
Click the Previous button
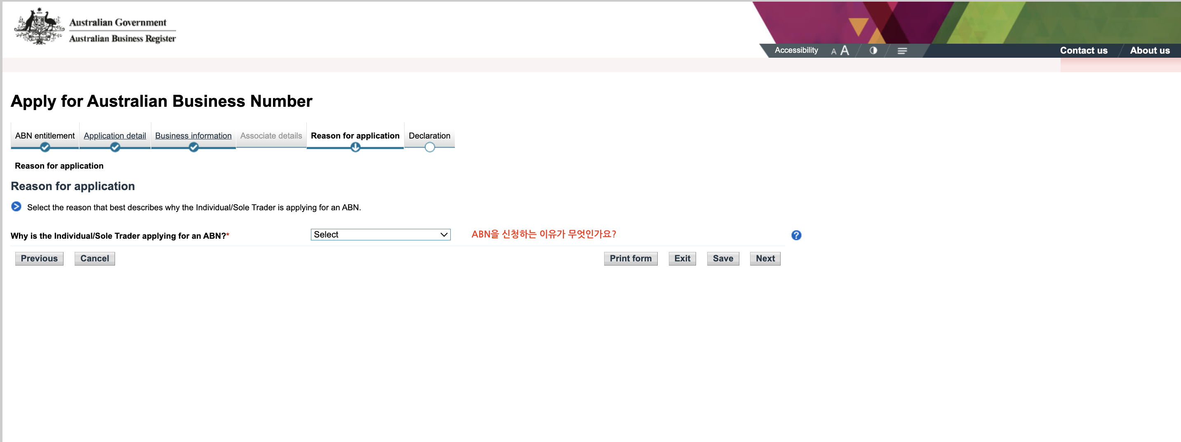40,259
